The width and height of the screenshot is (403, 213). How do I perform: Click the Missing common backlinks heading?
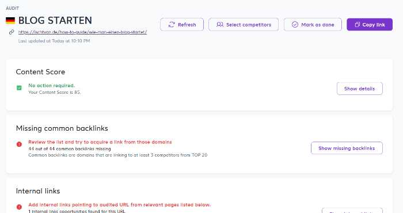tap(62, 128)
